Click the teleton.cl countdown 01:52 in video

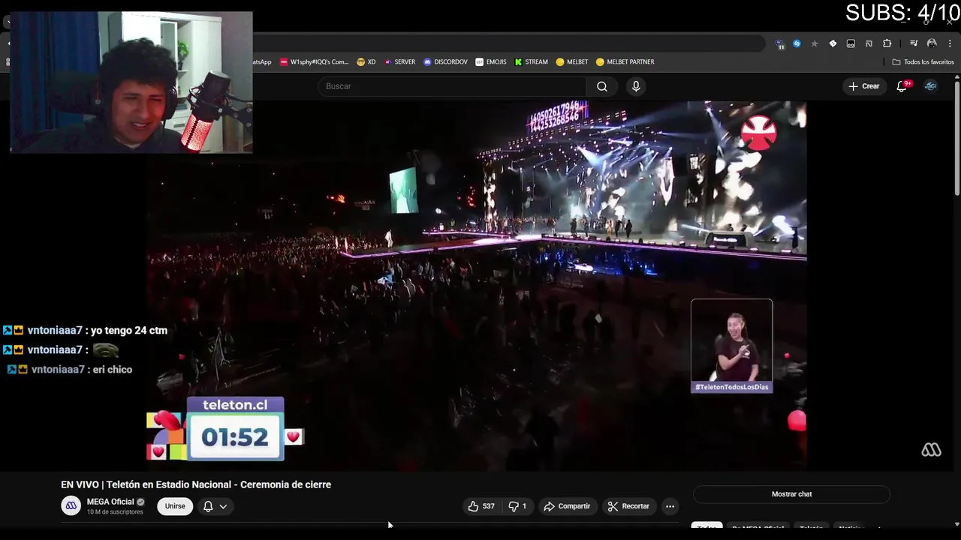235,436
